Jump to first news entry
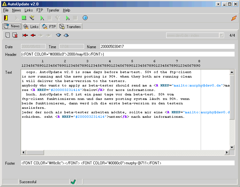 (25, 35)
